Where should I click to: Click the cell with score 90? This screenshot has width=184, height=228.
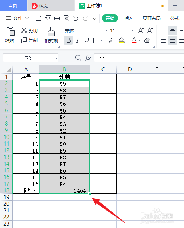[64, 144]
